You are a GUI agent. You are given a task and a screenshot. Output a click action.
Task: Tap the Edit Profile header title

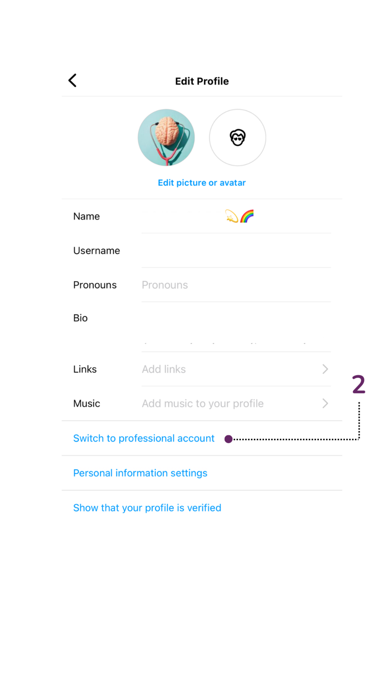[202, 81]
